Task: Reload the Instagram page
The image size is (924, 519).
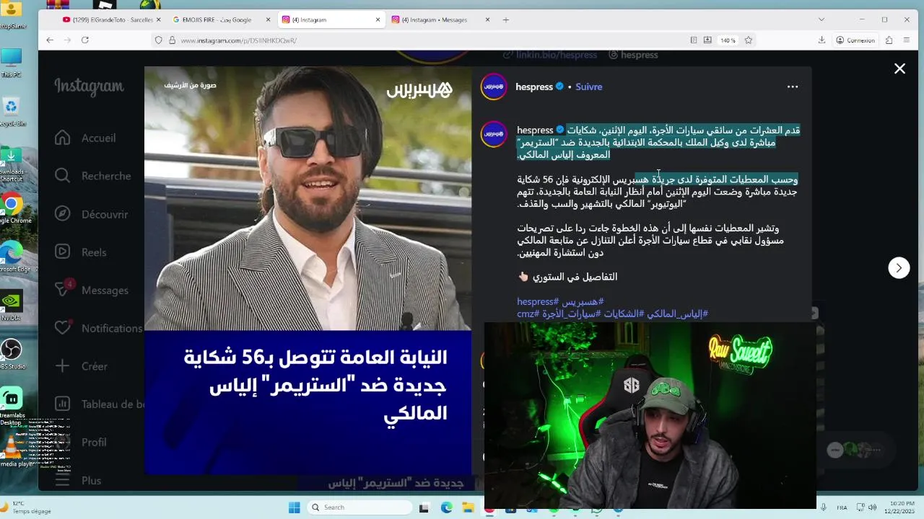Action: point(85,40)
